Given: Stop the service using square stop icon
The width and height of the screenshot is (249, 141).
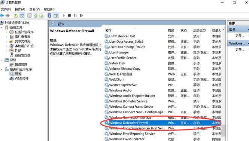Looking at the screenshot, I should (69, 16).
